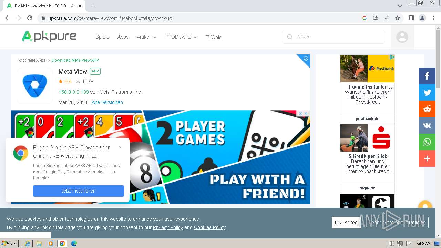Click the search magnifier icon
Image resolution: width=441 pixels, height=248 pixels.
[290, 37]
